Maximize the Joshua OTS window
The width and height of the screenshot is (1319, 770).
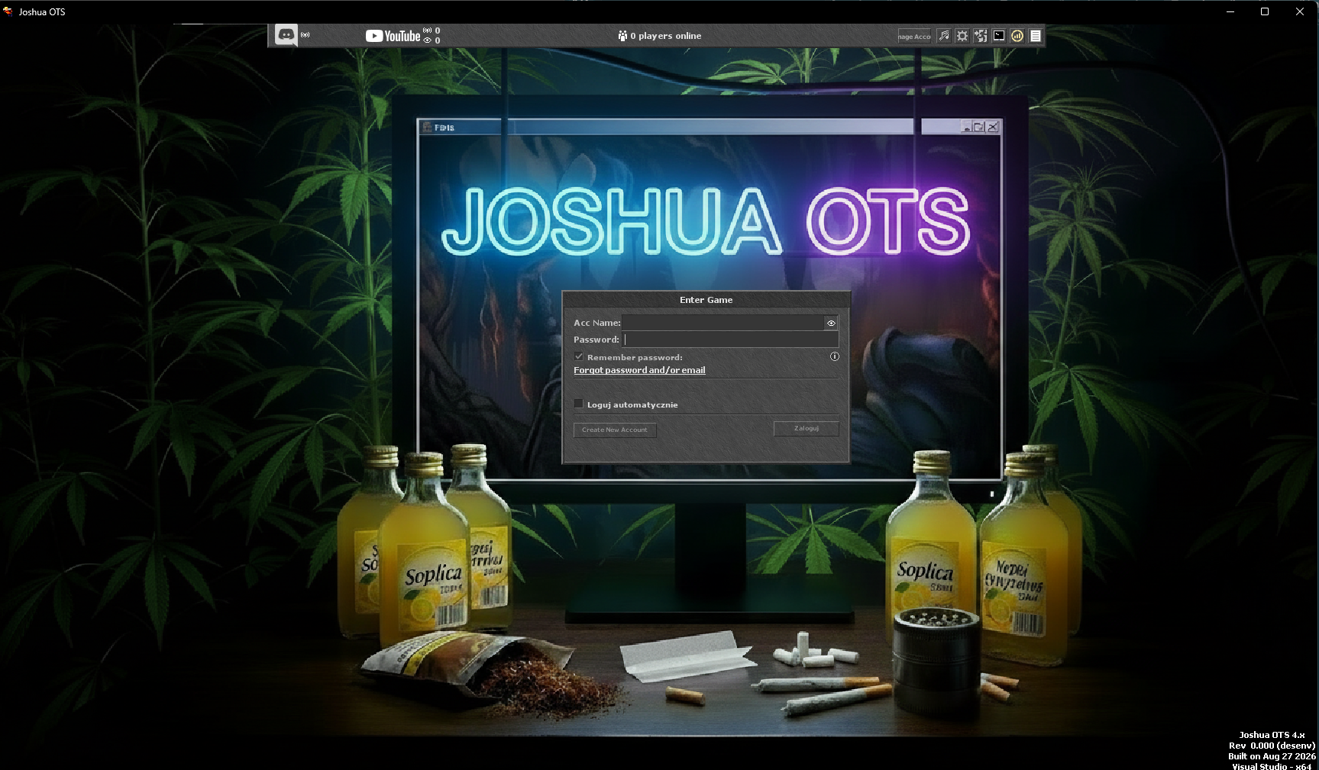(1265, 11)
